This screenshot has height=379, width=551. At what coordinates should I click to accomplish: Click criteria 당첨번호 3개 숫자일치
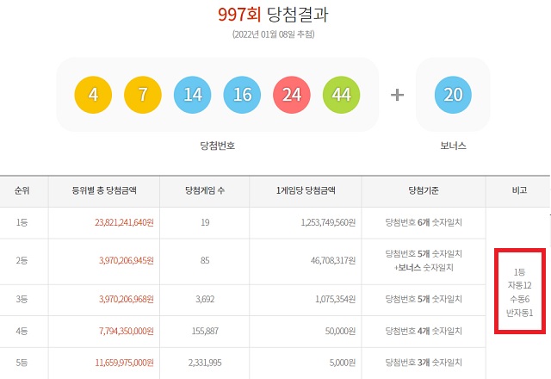(424, 363)
